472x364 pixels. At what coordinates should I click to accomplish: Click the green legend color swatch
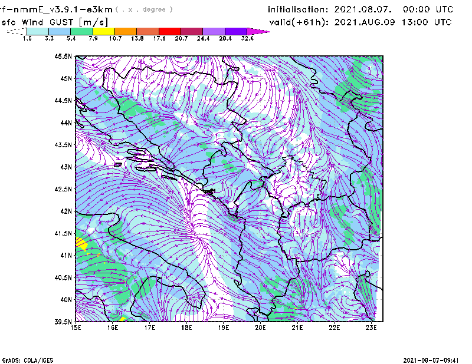coord(81,31)
